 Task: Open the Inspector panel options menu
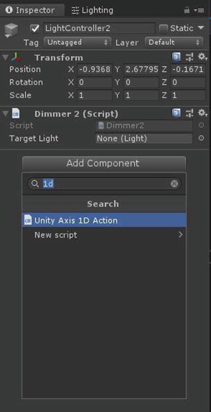pos(199,11)
